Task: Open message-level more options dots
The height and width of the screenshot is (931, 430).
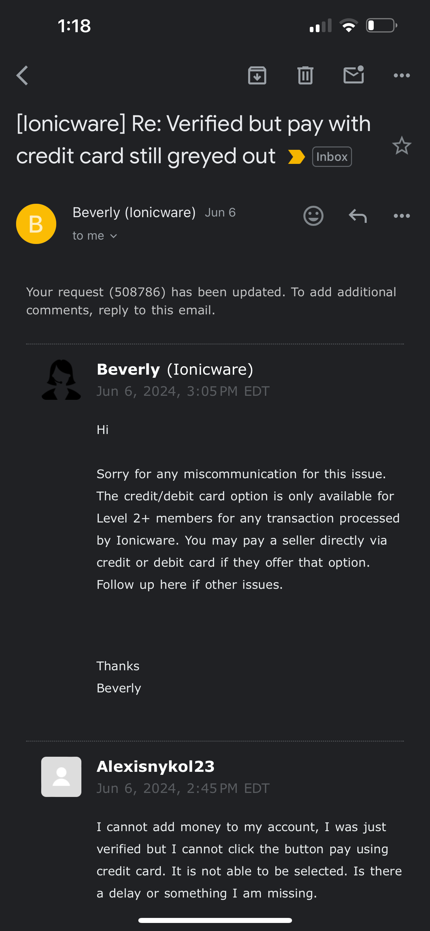Action: pyautogui.click(x=402, y=216)
